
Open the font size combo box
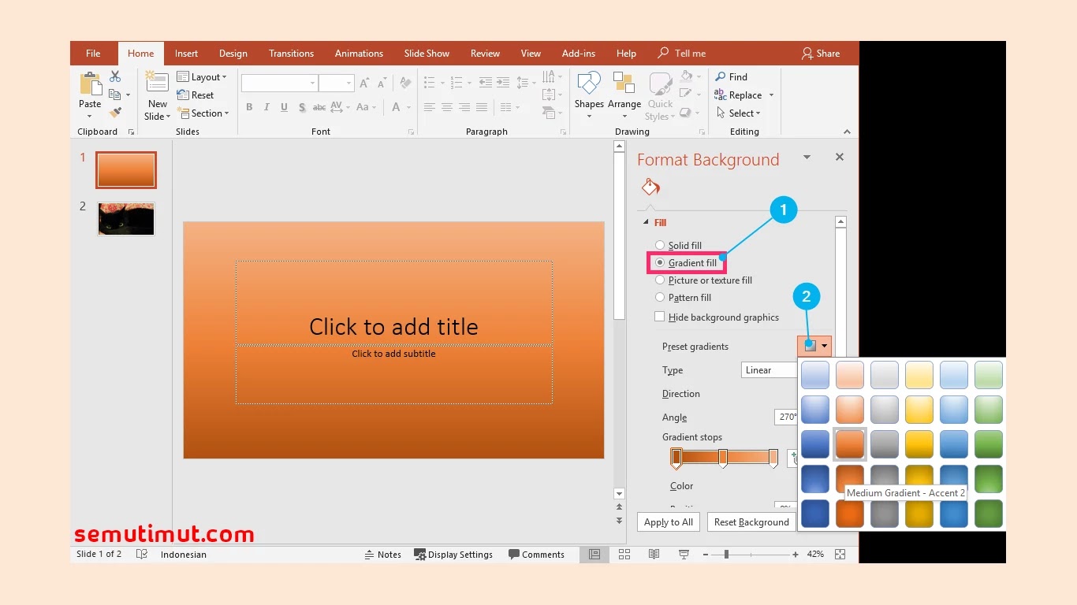coord(337,84)
